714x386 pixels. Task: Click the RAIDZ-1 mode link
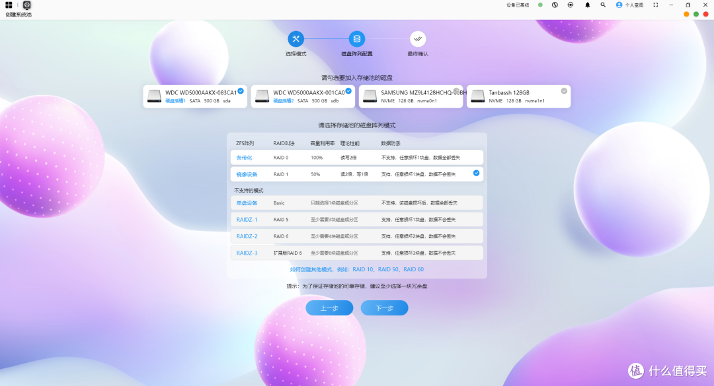pos(247,220)
